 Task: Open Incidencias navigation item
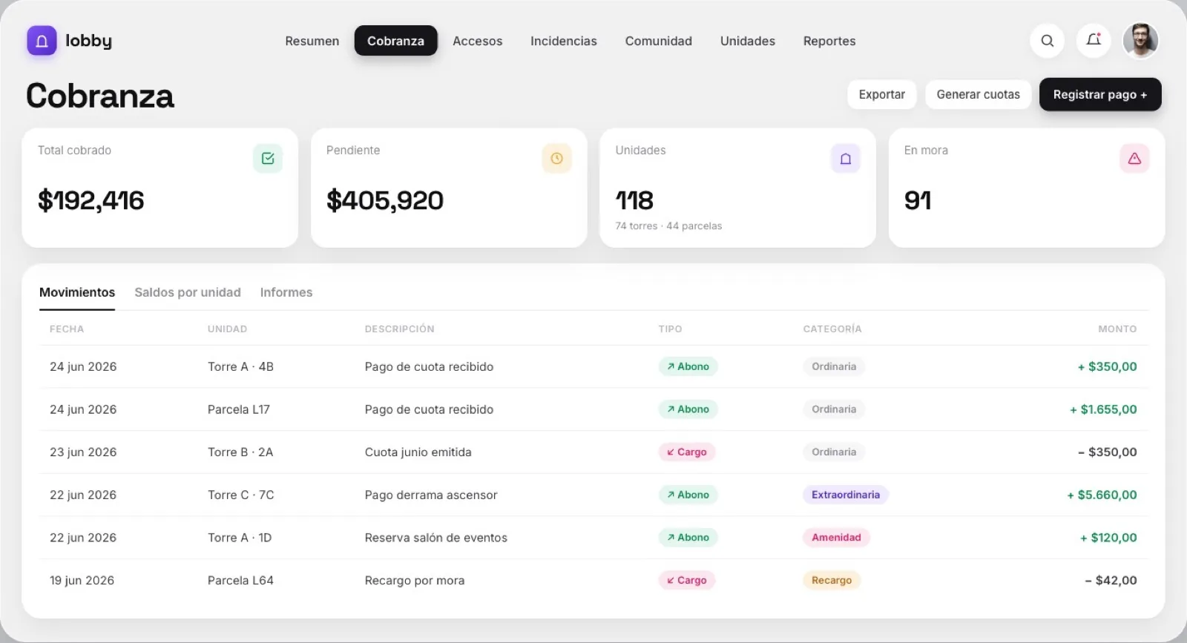click(564, 41)
